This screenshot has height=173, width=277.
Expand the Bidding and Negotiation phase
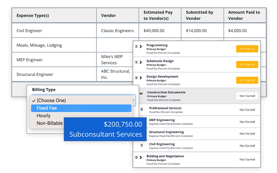point(141,157)
